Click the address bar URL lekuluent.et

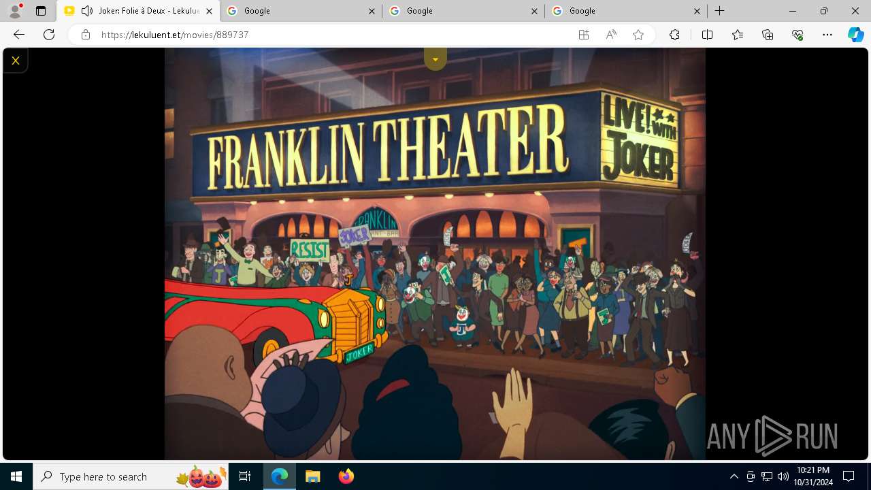(175, 35)
